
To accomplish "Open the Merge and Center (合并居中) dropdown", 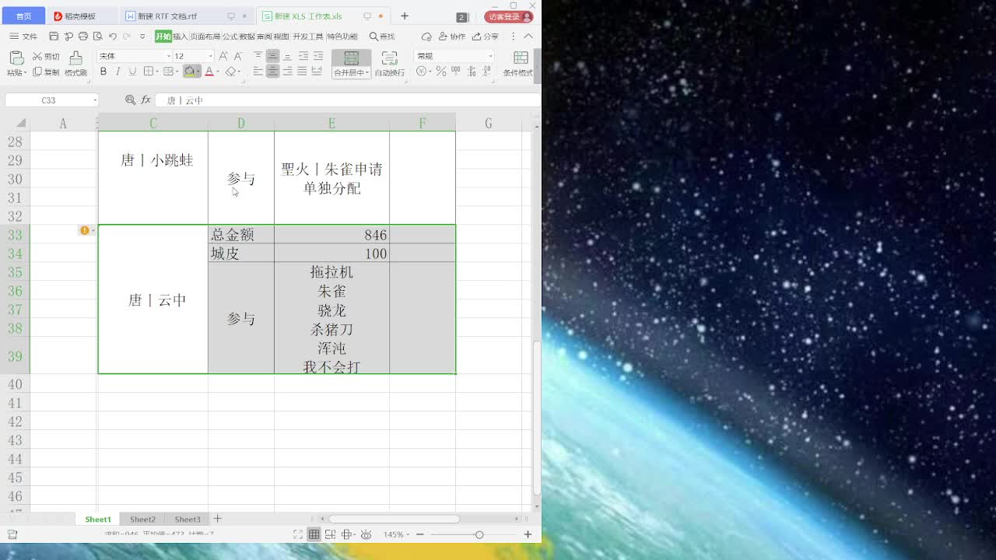I will [x=351, y=73].
